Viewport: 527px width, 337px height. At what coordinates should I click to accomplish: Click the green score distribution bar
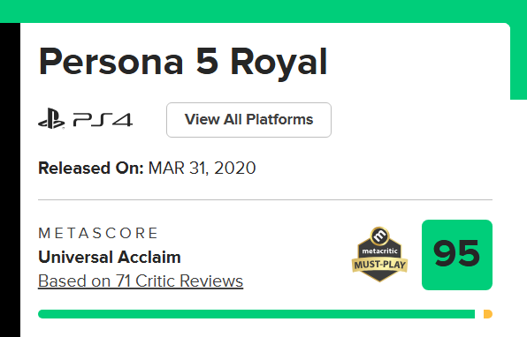tap(256, 314)
